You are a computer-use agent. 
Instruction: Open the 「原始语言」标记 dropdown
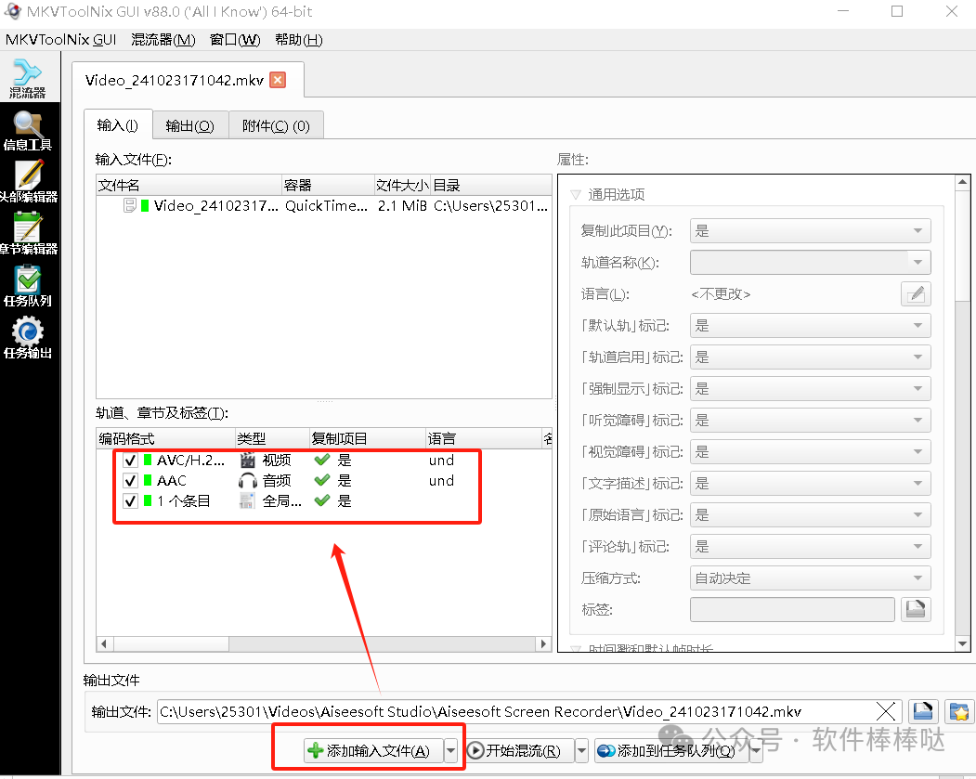point(810,515)
